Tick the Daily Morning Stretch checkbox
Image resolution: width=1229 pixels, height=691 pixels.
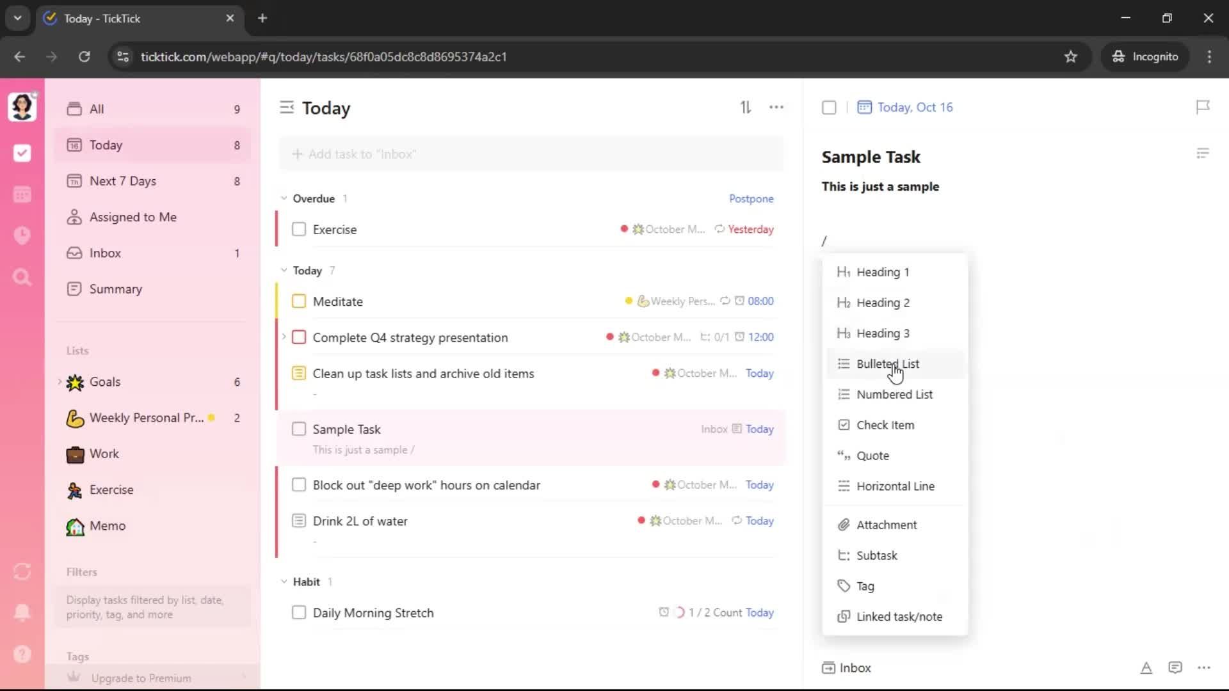299,612
